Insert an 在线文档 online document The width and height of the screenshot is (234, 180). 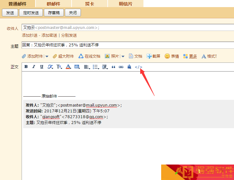pos(89,56)
